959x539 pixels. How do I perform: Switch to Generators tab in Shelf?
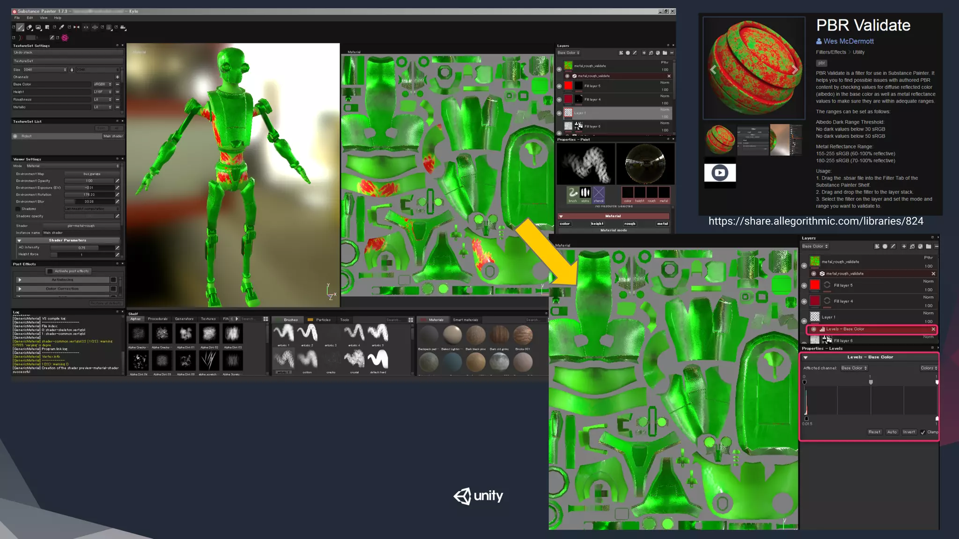click(184, 319)
